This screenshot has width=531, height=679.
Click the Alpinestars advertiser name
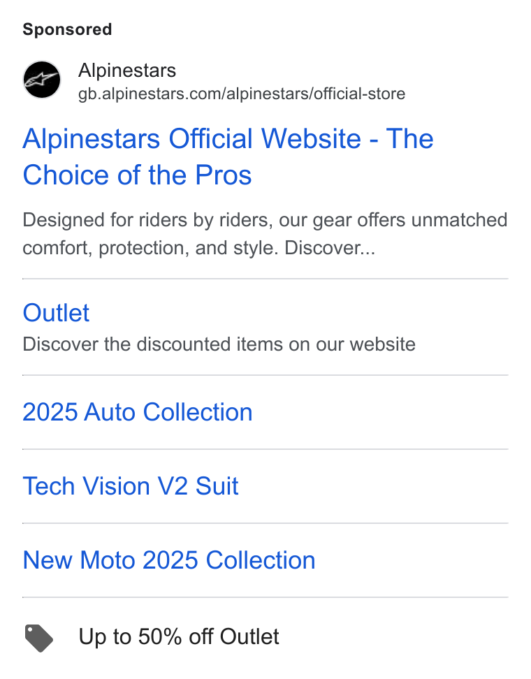tap(127, 70)
